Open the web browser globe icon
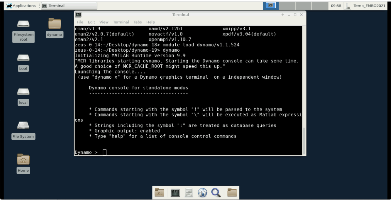Screen dimensions: 391x200 [x=202, y=193]
